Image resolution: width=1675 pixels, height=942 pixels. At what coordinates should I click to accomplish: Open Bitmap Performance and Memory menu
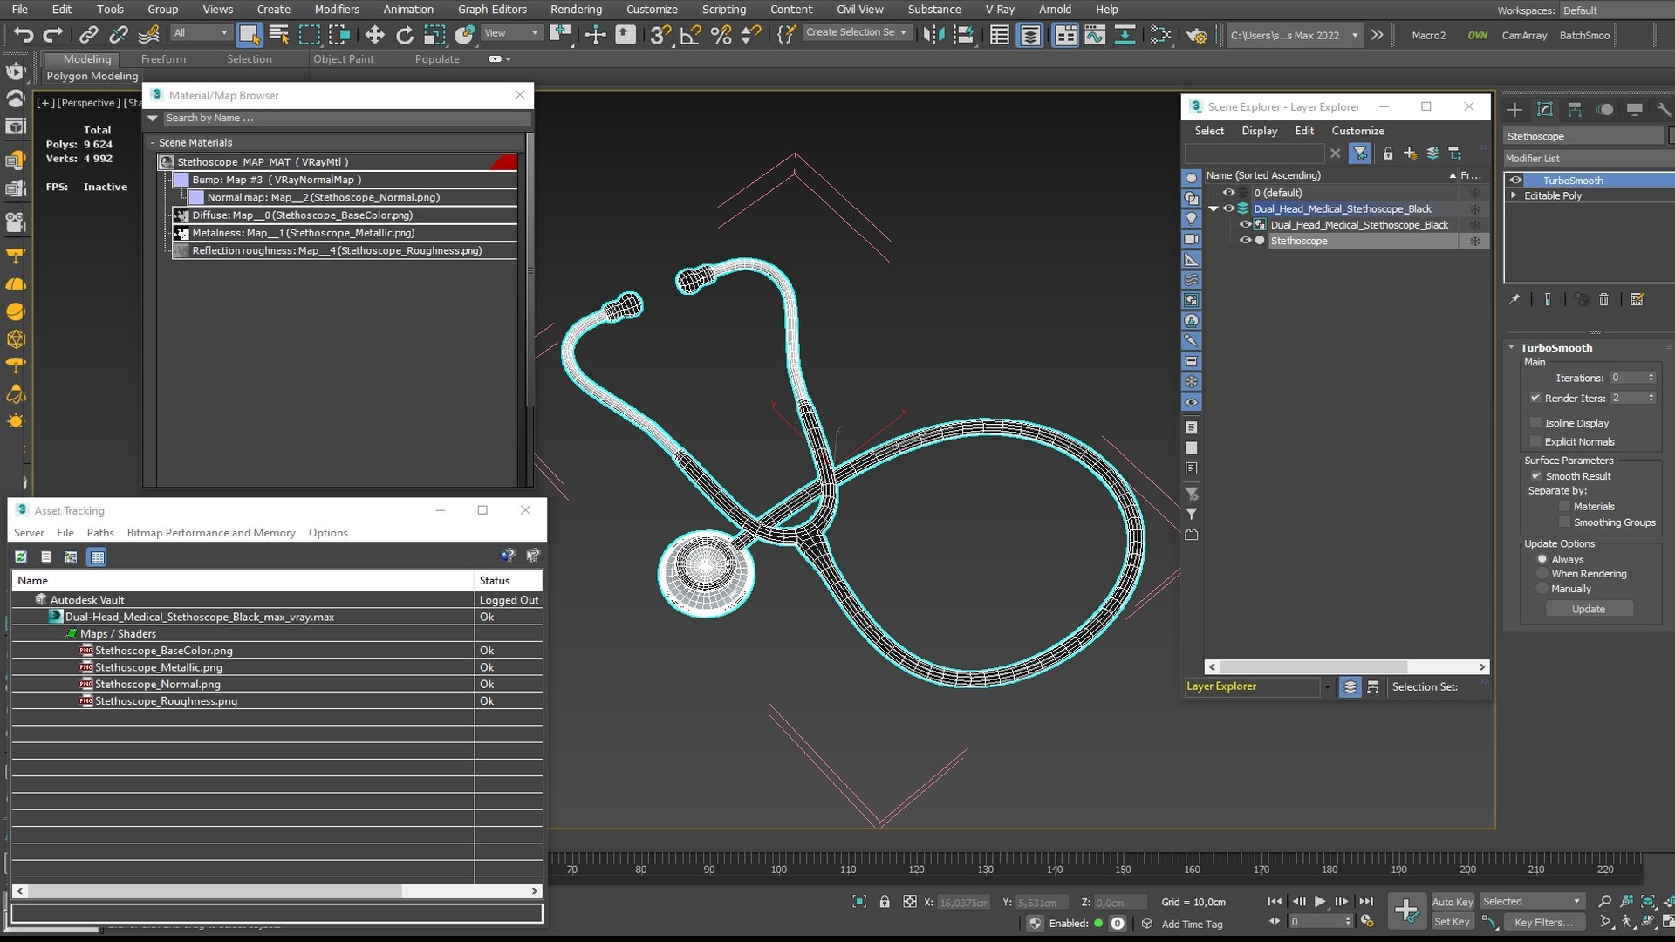pos(211,533)
